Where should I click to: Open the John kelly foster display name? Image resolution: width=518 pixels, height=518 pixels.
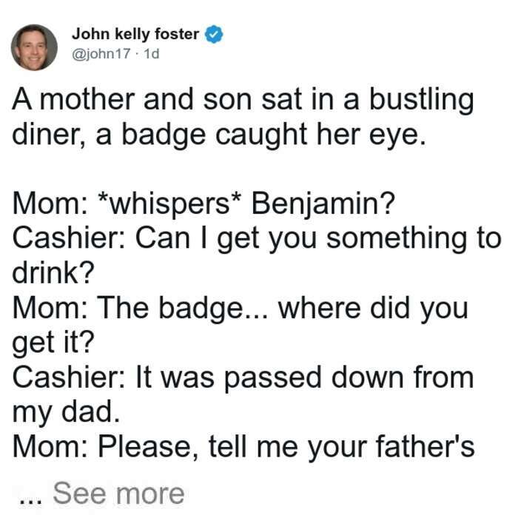[135, 34]
